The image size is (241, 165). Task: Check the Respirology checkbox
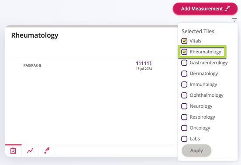pyautogui.click(x=184, y=117)
